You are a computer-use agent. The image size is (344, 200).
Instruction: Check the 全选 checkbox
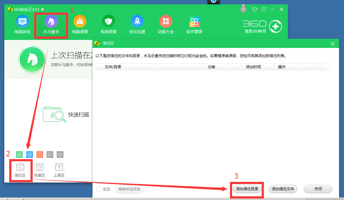[99, 189]
